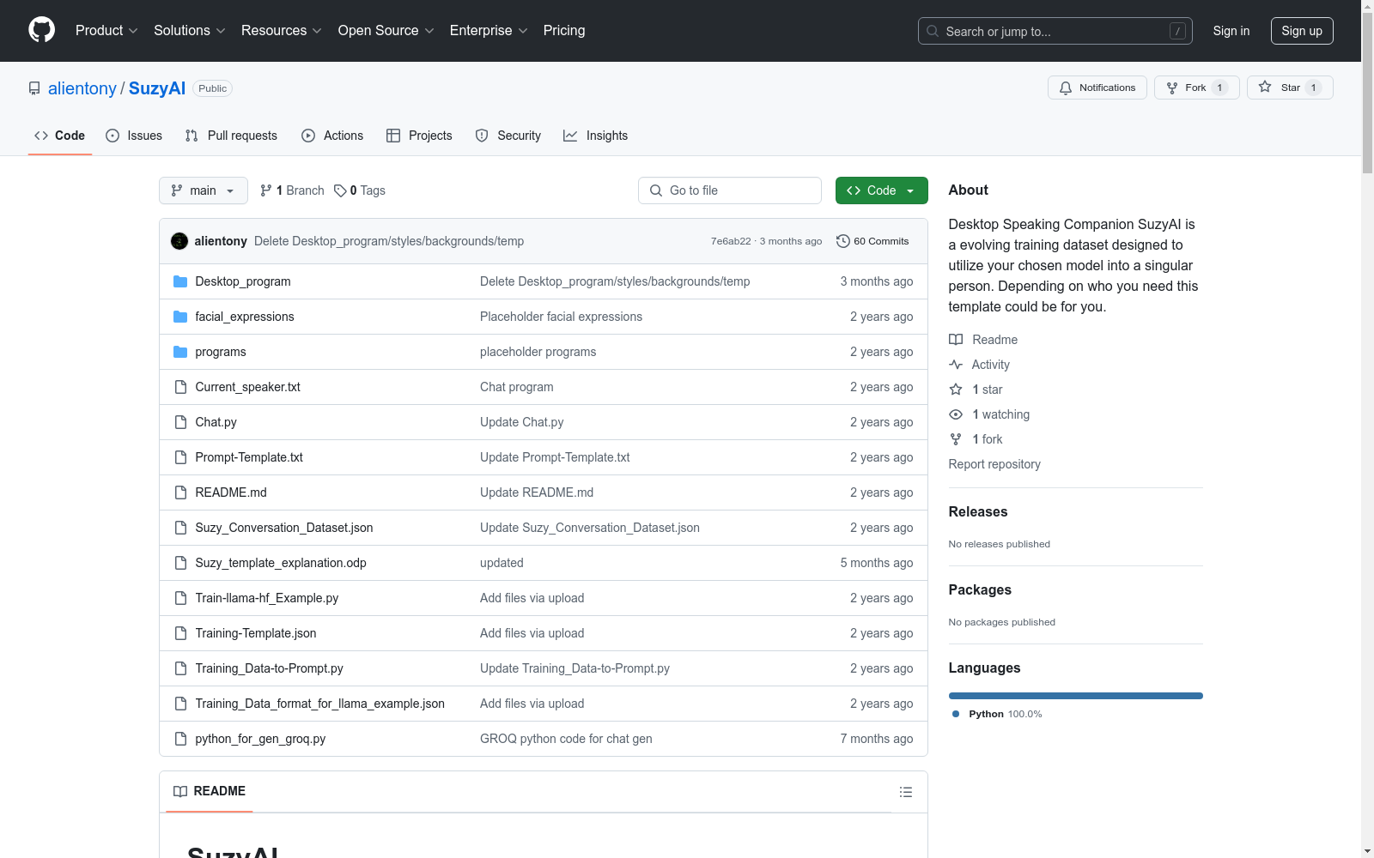The image size is (1374, 858).
Task: Open the Issues tab
Action: click(x=134, y=136)
